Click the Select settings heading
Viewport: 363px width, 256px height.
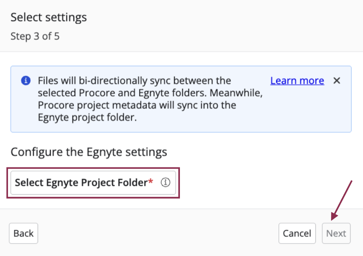click(48, 17)
